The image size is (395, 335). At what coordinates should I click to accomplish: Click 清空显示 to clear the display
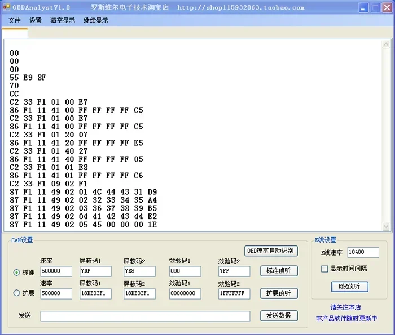[x=63, y=20]
